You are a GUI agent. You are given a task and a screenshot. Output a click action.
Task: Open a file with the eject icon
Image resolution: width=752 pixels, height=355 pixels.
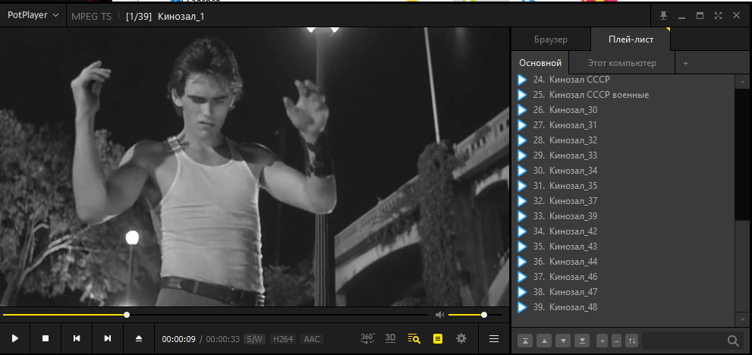[139, 338]
